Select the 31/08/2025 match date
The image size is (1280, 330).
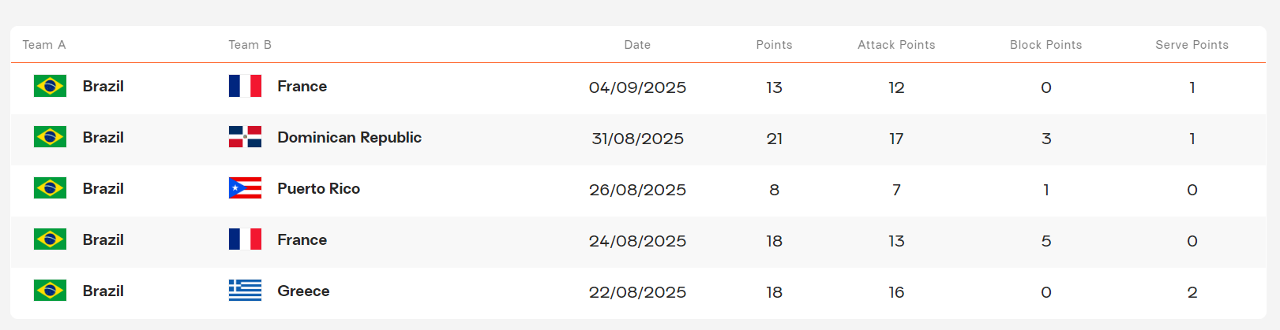click(637, 139)
